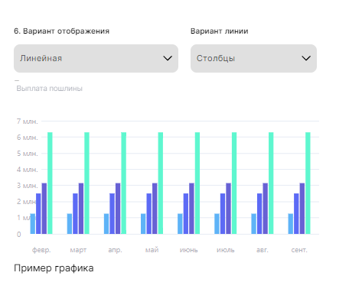Click the Вариант линии label
349x292 pixels.
pyautogui.click(x=220, y=31)
